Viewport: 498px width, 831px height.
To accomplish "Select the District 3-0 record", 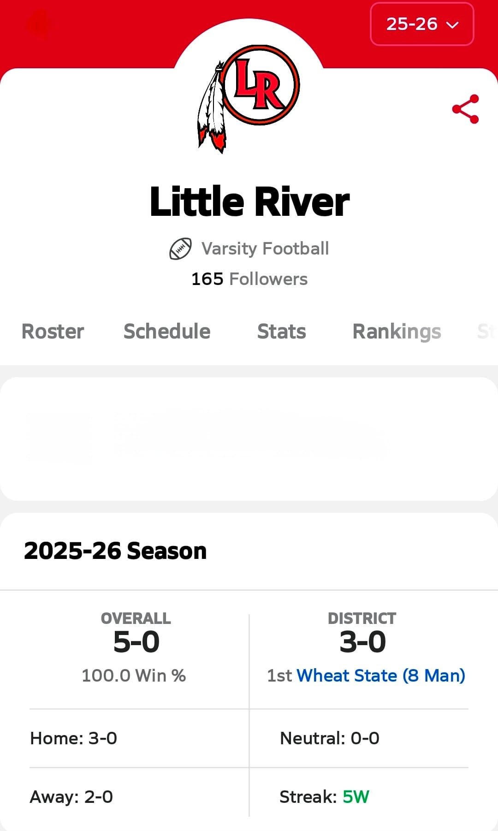I will (x=362, y=641).
